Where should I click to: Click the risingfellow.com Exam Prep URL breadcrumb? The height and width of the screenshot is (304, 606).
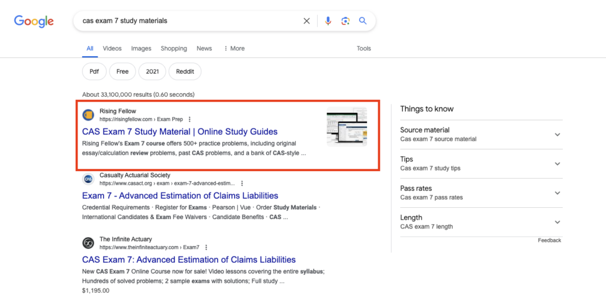point(141,119)
